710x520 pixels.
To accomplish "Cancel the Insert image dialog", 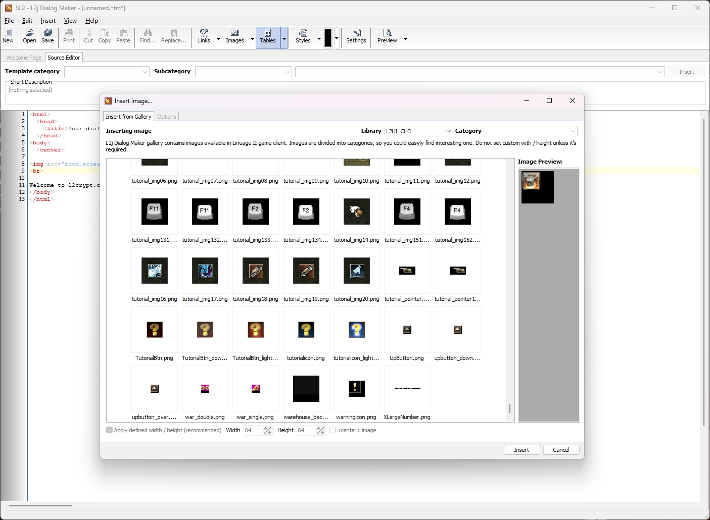I will click(x=561, y=449).
